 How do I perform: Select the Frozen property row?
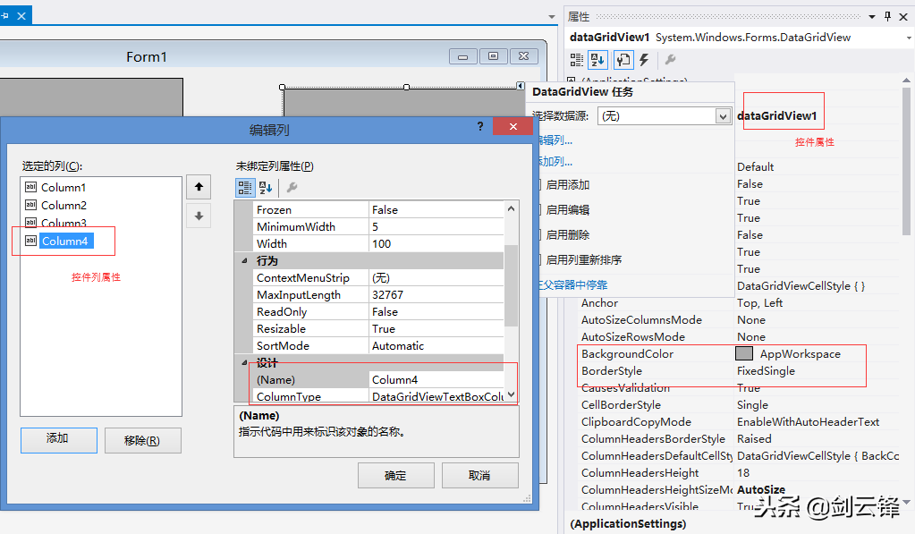[378, 210]
